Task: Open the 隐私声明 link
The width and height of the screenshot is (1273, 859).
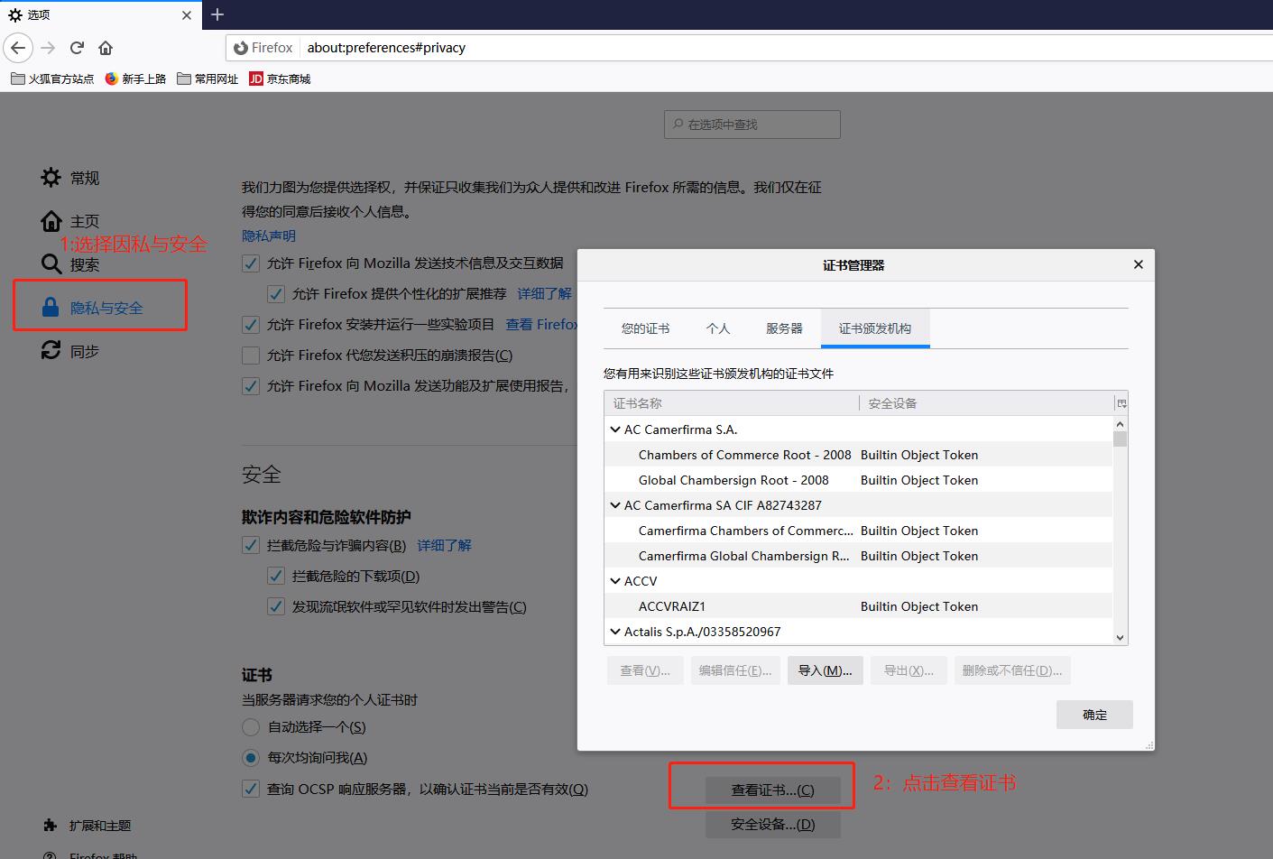Action: click(268, 236)
